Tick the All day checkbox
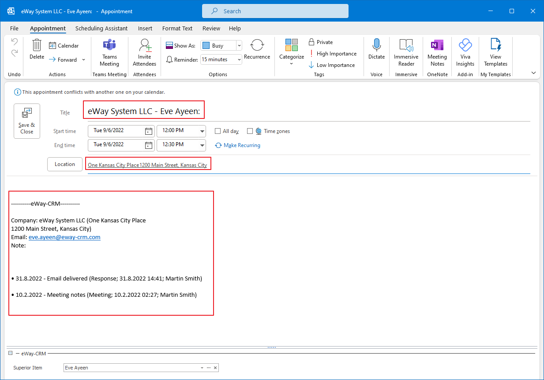The height and width of the screenshot is (380, 544). [218, 131]
